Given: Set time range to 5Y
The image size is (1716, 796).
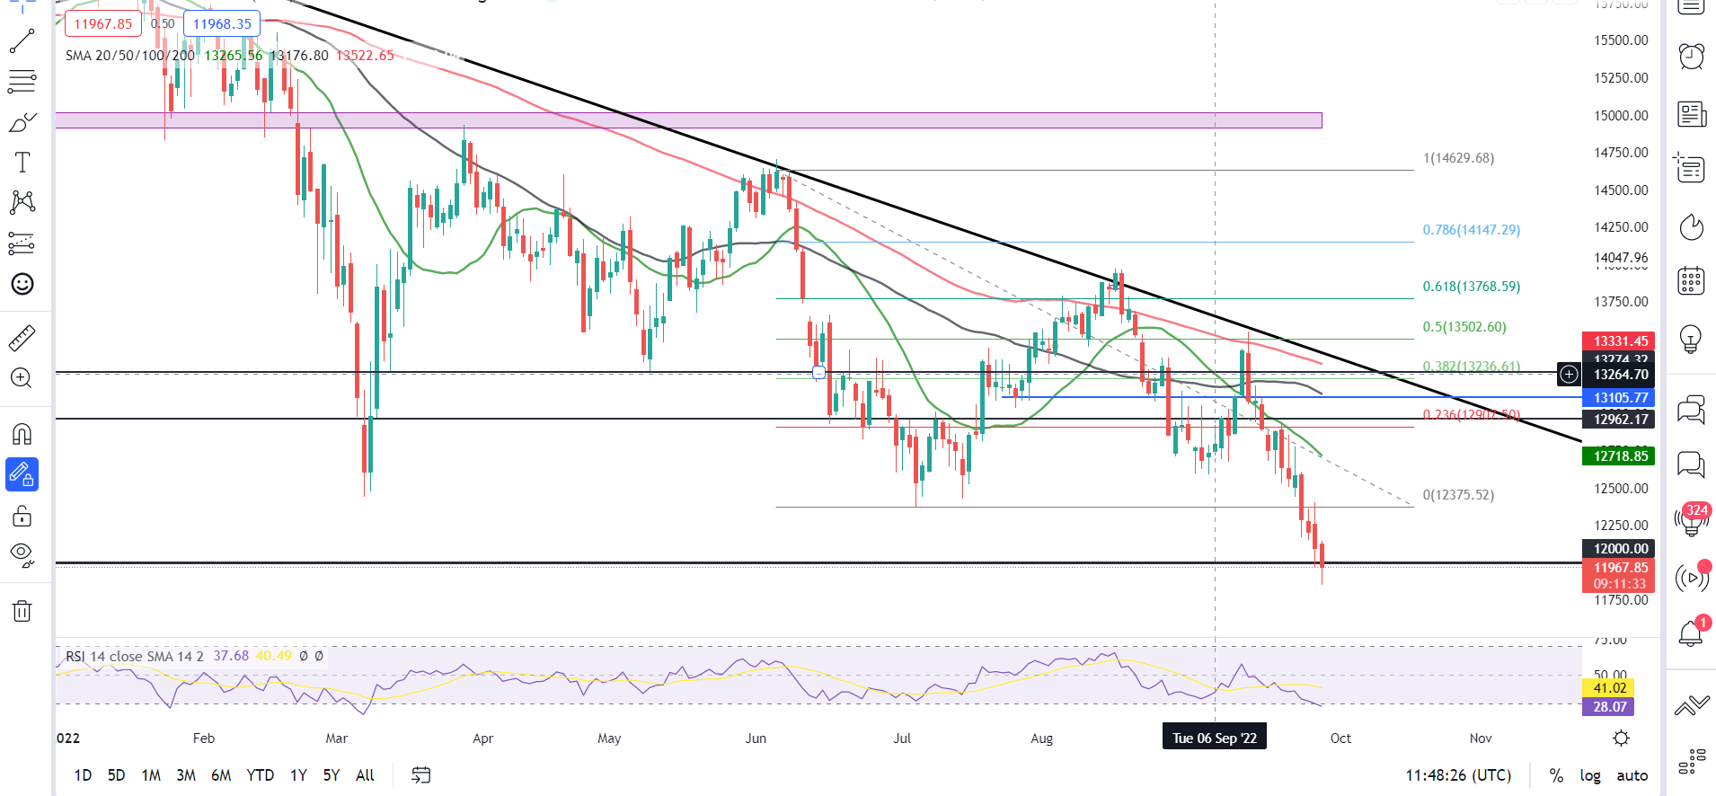Looking at the screenshot, I should point(332,774).
